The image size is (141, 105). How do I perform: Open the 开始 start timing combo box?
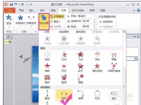point(87,16)
